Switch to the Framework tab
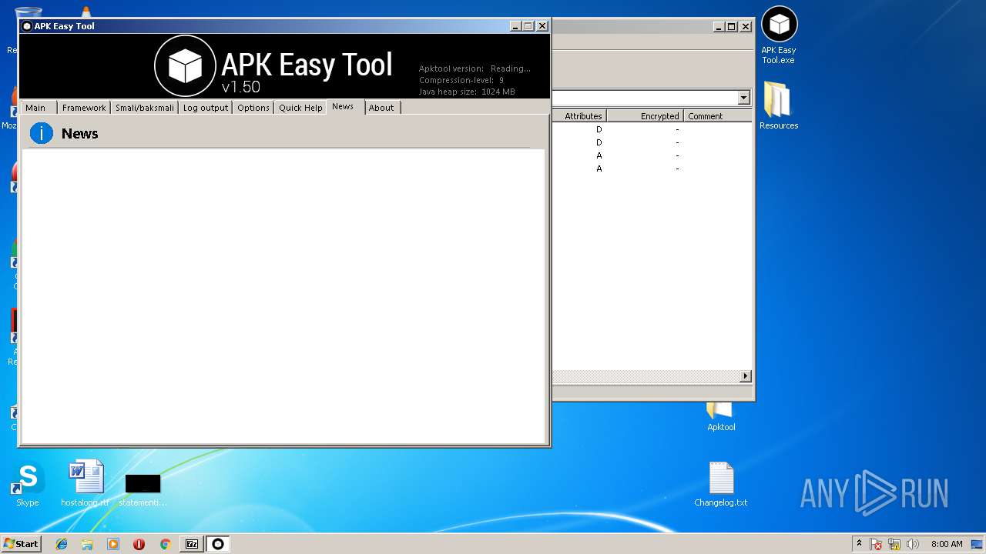 (x=84, y=108)
